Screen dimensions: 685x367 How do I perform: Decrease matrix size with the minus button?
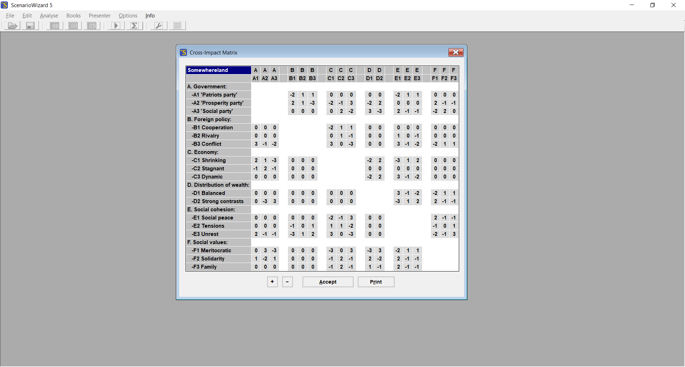pyautogui.click(x=287, y=282)
